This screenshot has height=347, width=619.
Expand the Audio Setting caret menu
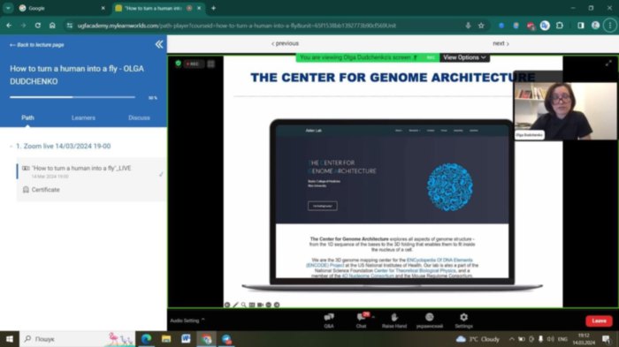(203, 320)
